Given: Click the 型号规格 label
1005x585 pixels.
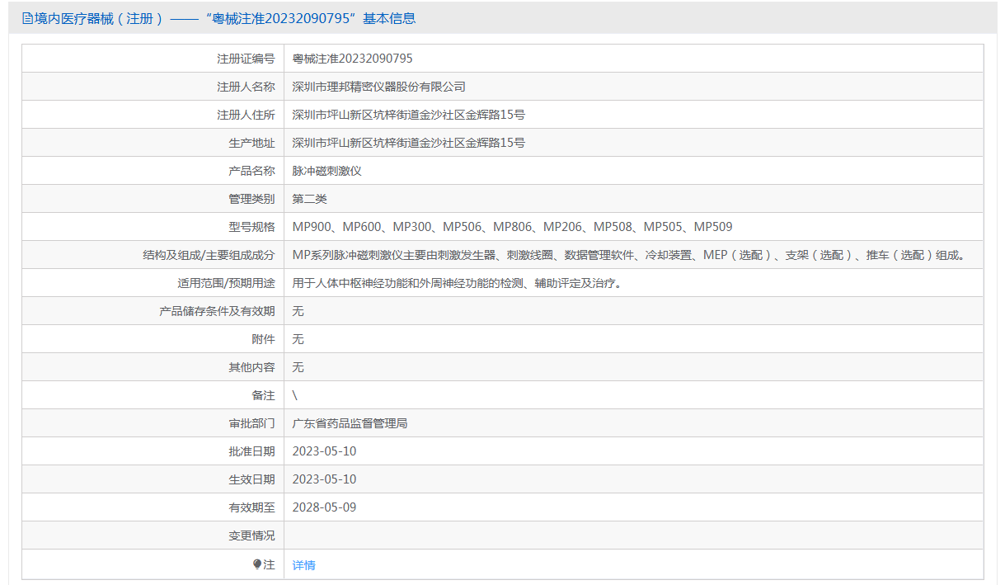Looking at the screenshot, I should [x=251, y=227].
